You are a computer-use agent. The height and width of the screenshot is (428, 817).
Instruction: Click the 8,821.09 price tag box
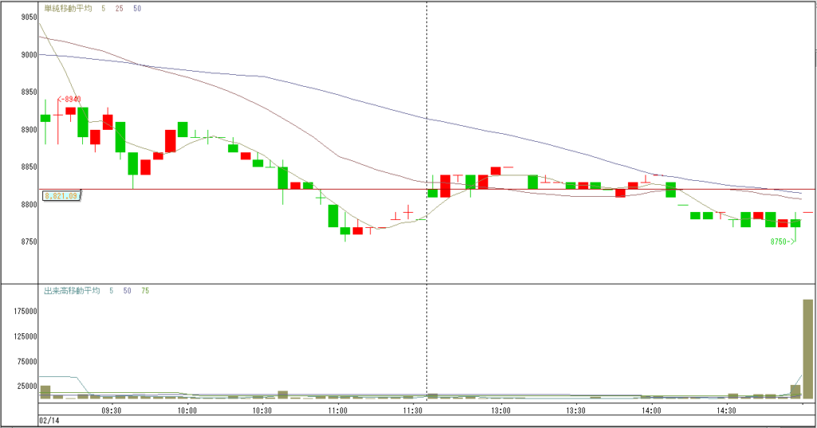61,196
